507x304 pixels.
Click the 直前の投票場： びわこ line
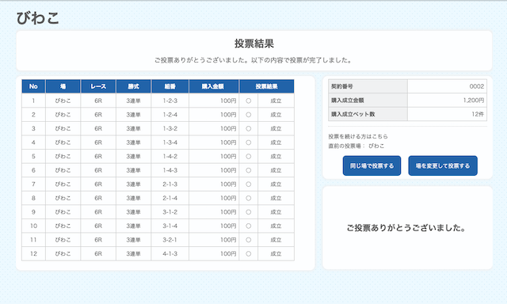(x=356, y=146)
